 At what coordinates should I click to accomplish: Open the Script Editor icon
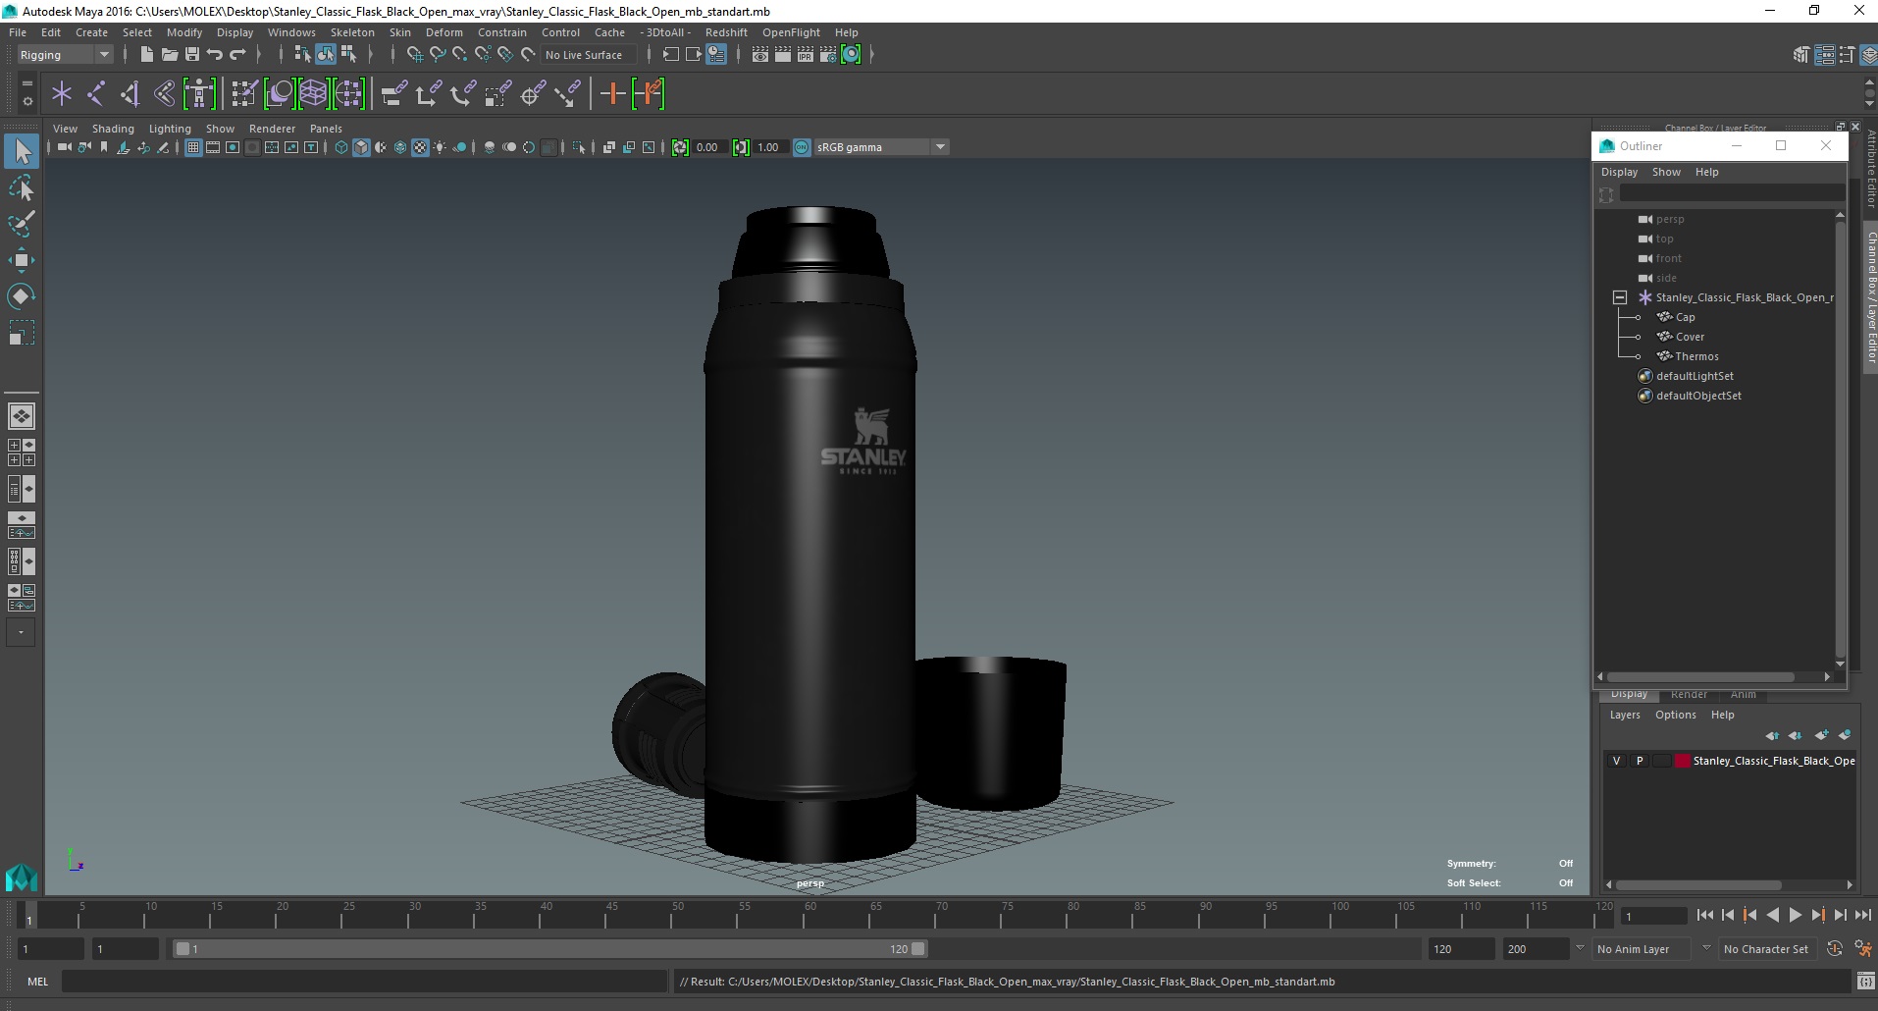pos(1865,981)
